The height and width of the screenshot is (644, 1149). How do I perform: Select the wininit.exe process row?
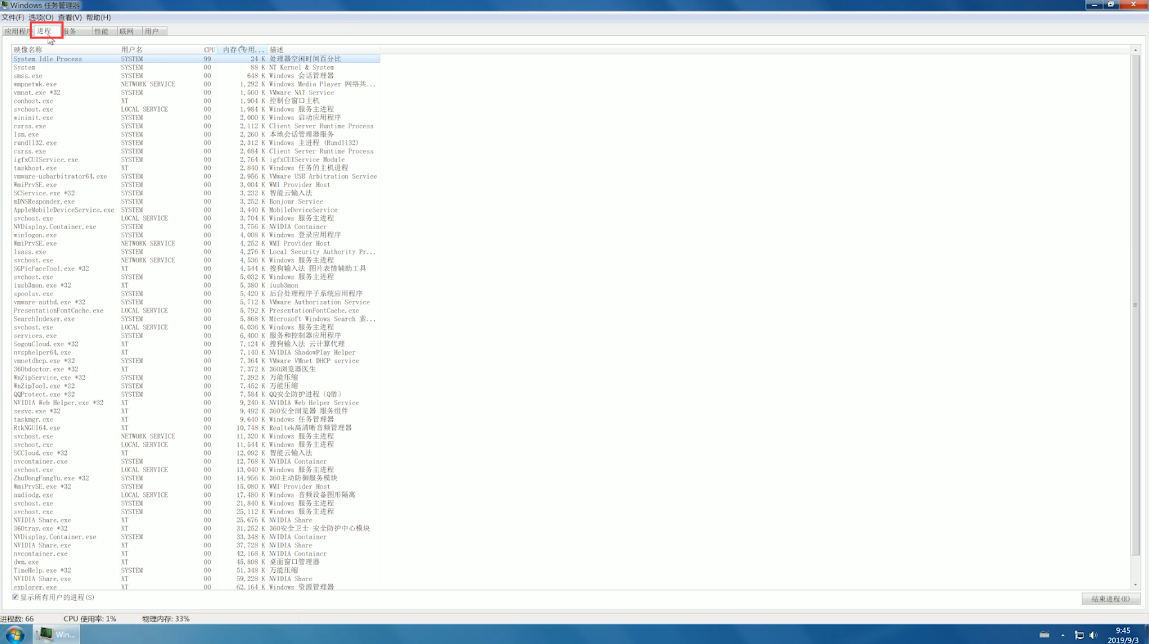(195, 117)
